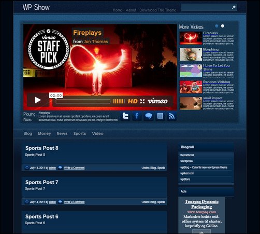Open News category tab
Screen dimensions: 260x234
tap(62, 133)
